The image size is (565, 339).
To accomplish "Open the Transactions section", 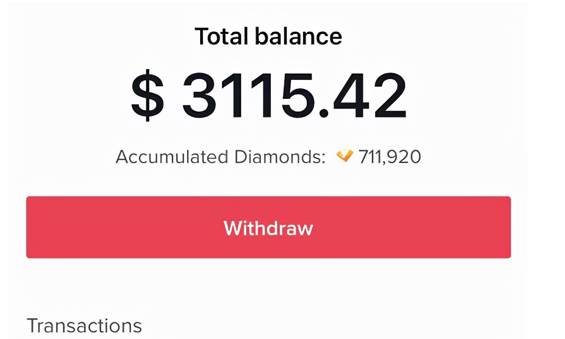I will (84, 325).
